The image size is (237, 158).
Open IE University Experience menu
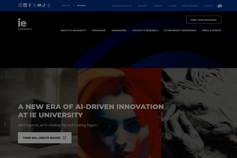[180, 31]
